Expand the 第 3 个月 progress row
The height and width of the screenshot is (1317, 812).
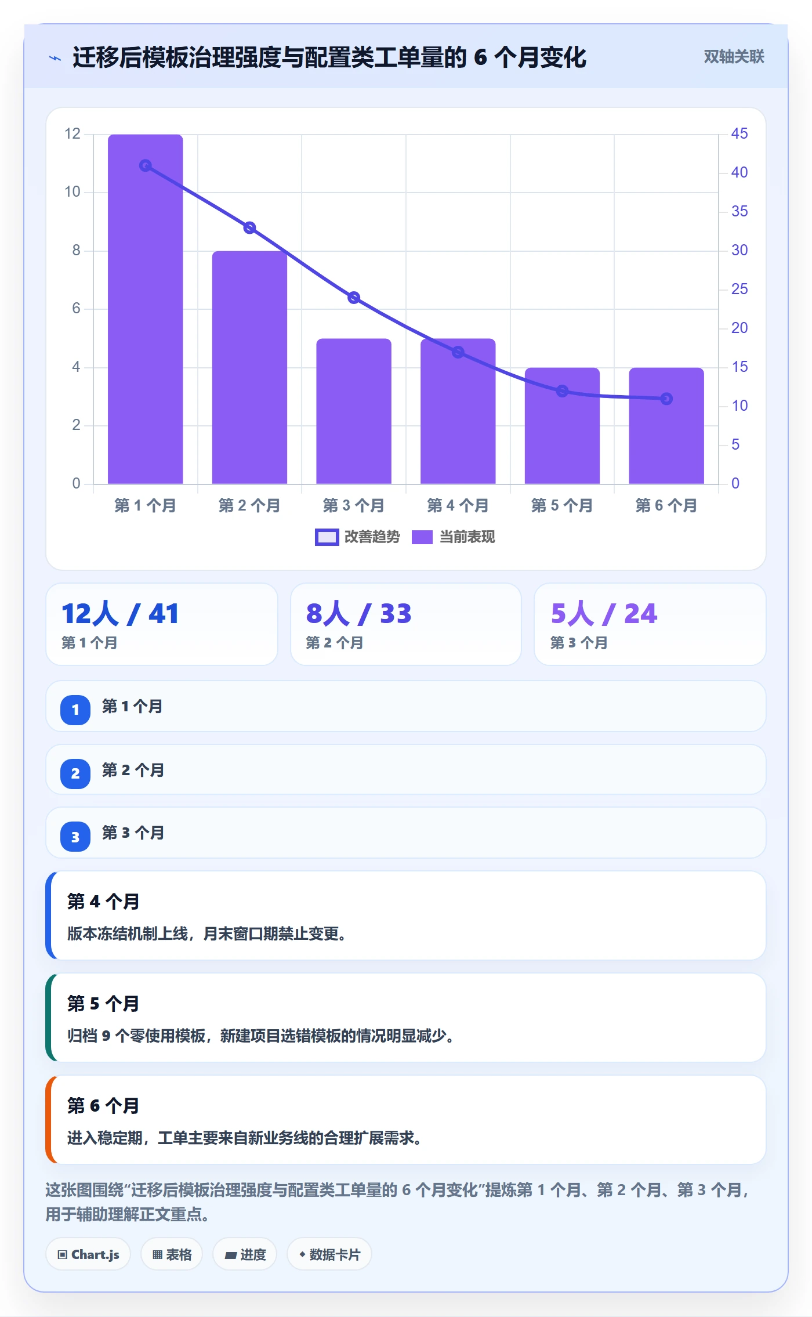(406, 833)
